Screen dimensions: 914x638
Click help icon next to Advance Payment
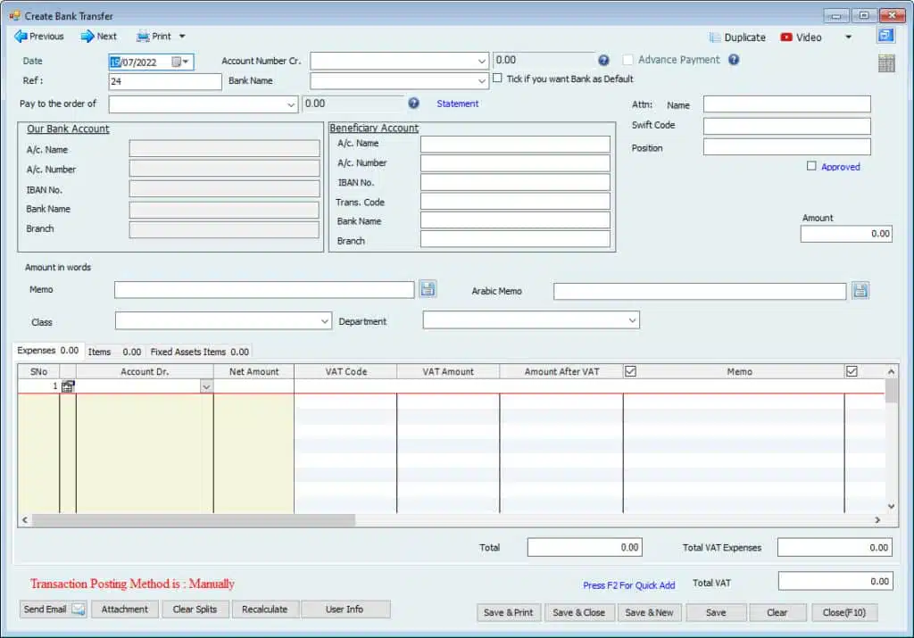coord(734,60)
